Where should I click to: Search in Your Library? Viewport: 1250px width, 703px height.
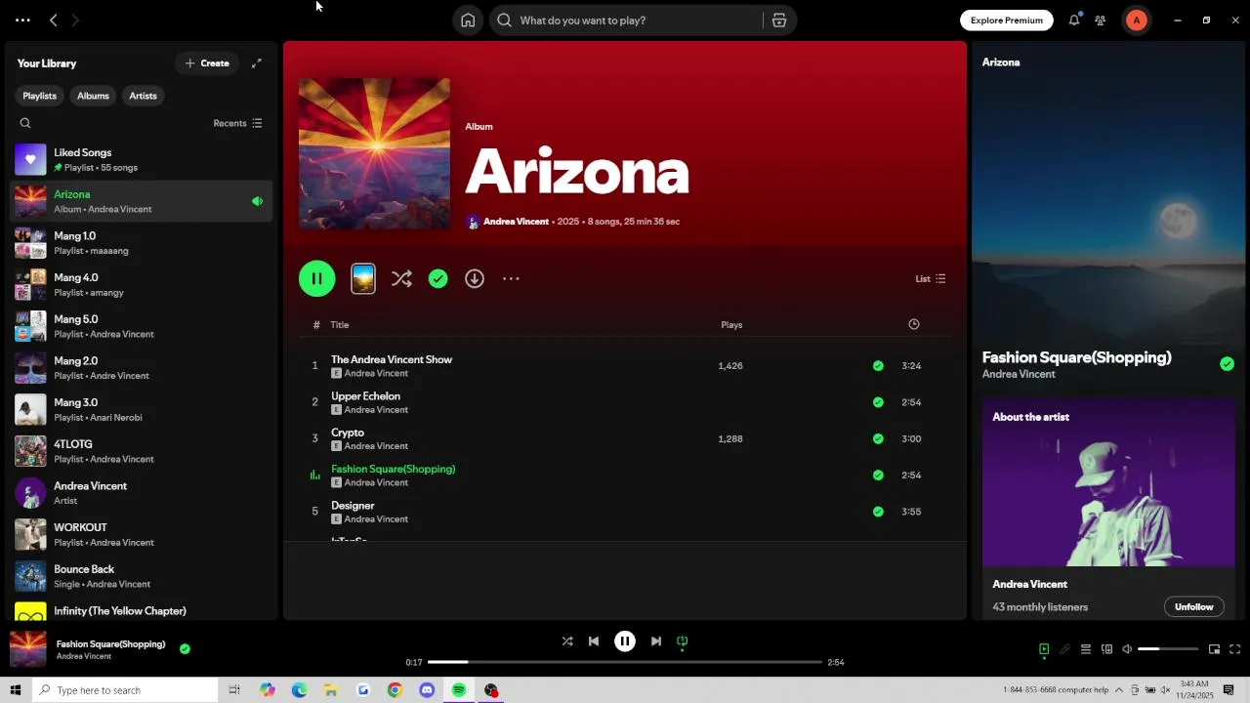[x=25, y=123]
